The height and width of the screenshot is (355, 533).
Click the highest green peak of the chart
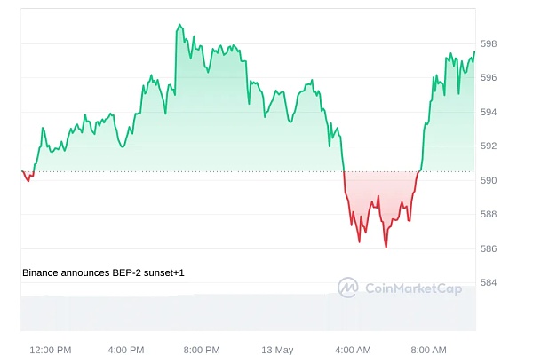click(179, 25)
